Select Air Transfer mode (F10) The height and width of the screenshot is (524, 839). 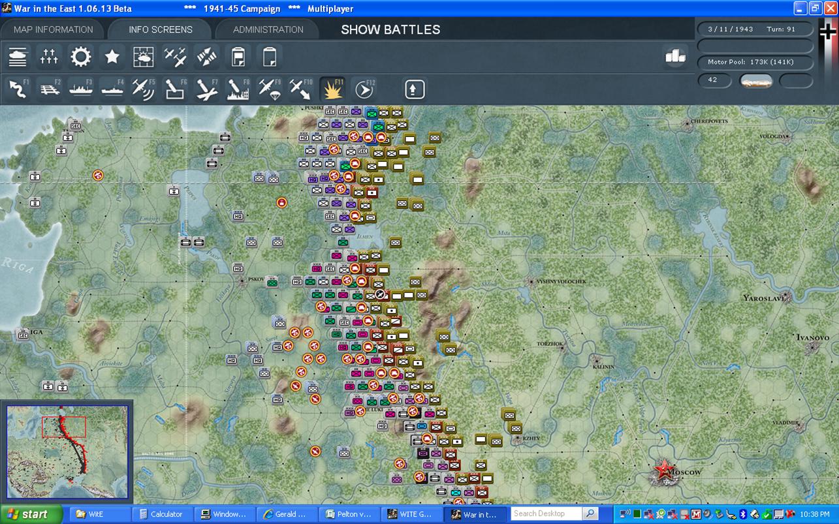300,89
